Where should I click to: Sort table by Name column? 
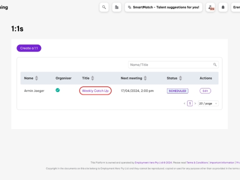coord(36,78)
